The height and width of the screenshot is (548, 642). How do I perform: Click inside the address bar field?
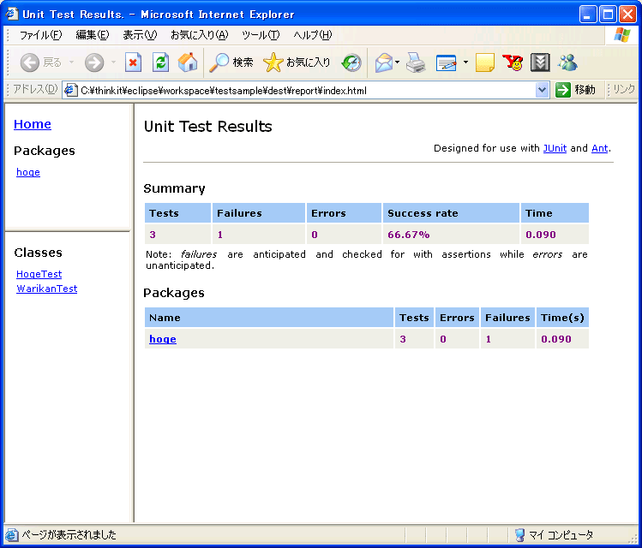click(x=300, y=90)
